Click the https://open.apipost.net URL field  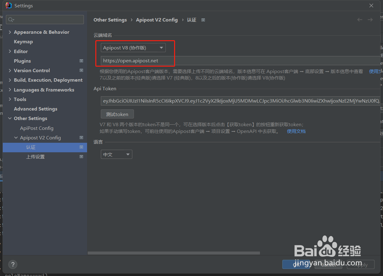tap(241, 60)
